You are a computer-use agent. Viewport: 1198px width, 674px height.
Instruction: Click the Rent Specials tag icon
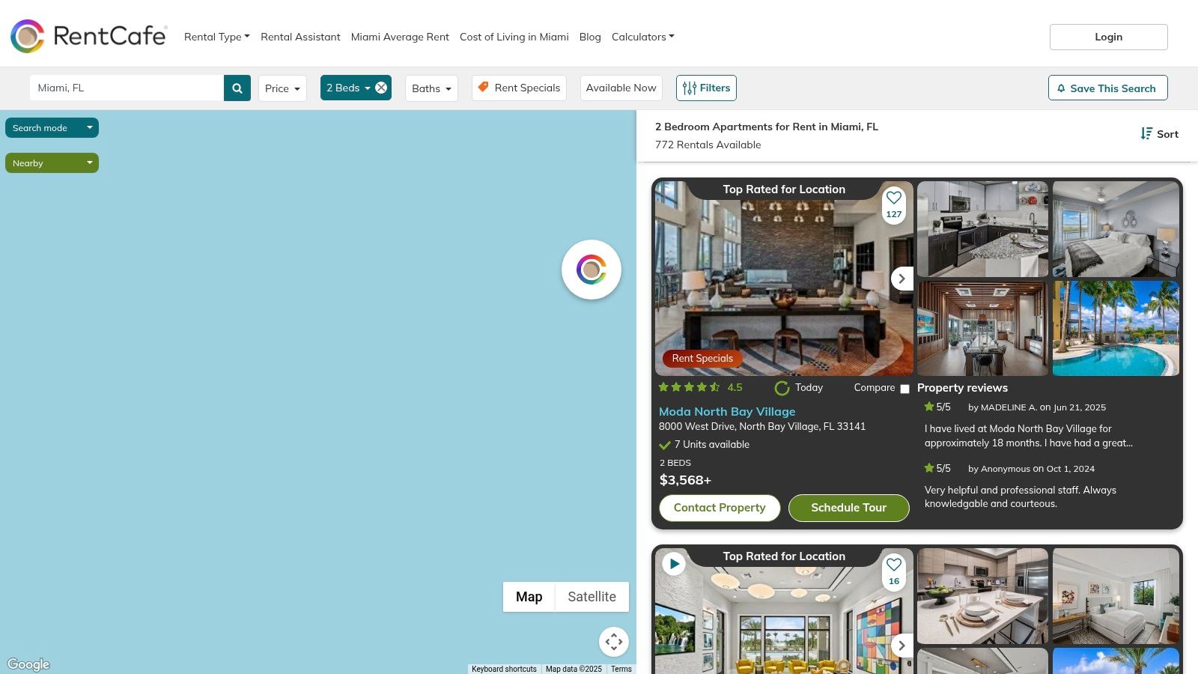click(x=484, y=87)
